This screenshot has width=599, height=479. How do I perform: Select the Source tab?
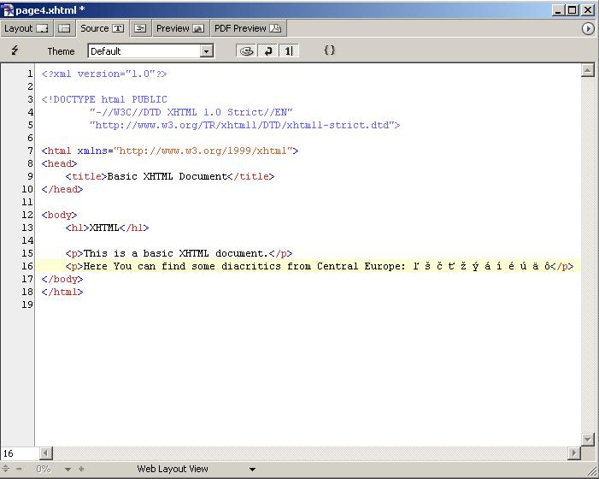point(102,29)
